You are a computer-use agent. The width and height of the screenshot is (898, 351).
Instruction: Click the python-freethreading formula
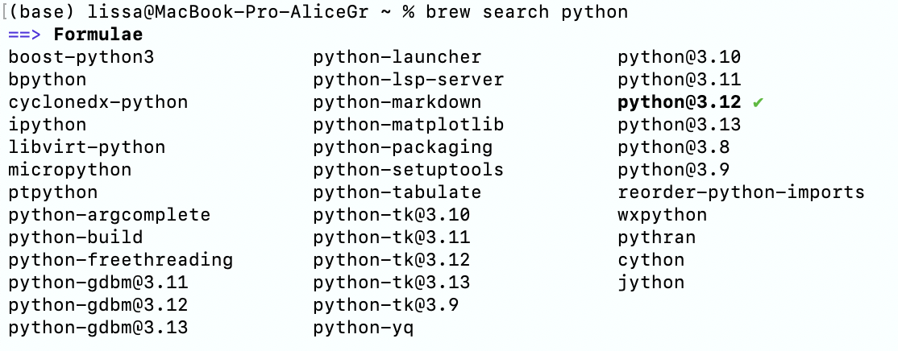120,260
